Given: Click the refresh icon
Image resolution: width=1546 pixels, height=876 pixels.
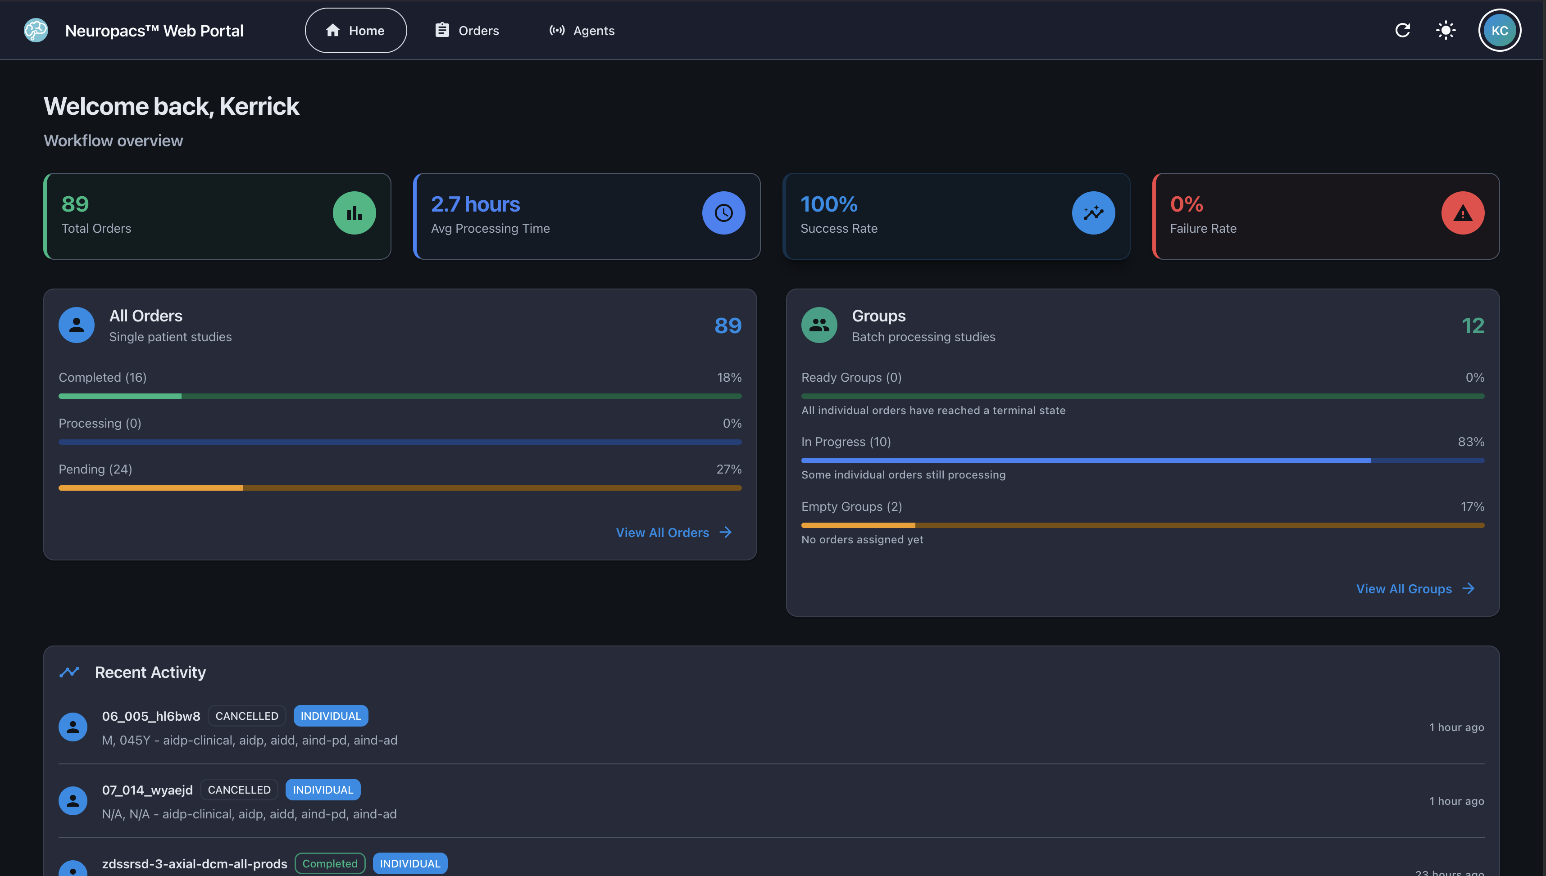Looking at the screenshot, I should tap(1403, 30).
